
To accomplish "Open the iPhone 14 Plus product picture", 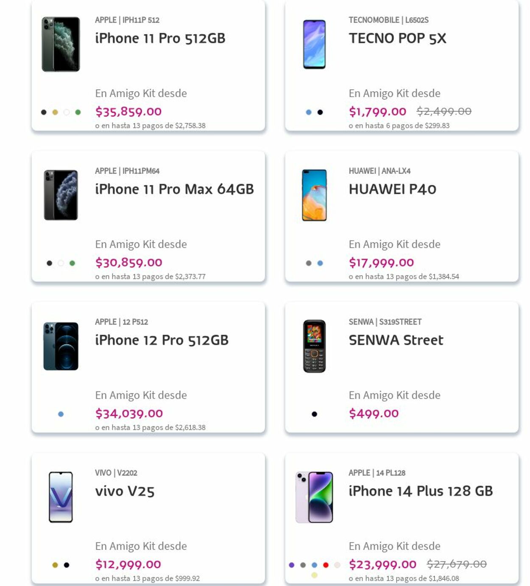I will (x=314, y=497).
